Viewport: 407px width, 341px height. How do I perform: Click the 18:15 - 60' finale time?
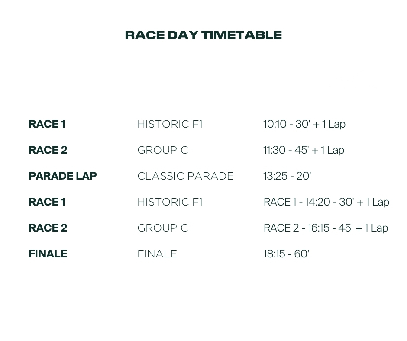pos(286,254)
